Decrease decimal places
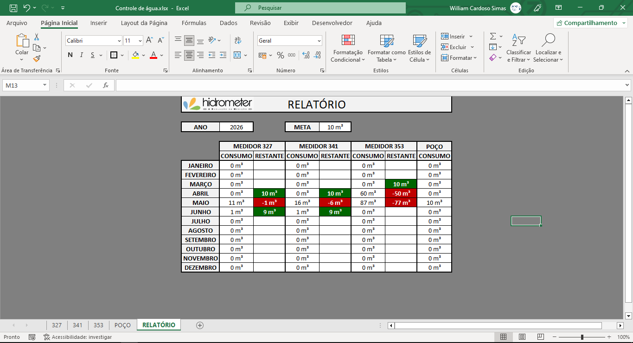Viewport: 633px width, 343px height. [317, 55]
